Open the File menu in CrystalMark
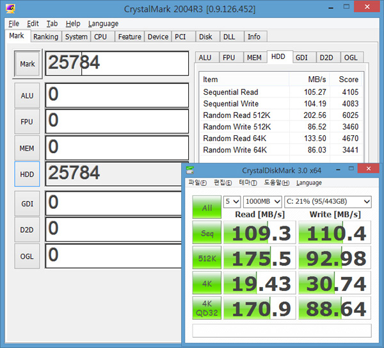Viewport: 384px width, 348px height. click(x=13, y=24)
